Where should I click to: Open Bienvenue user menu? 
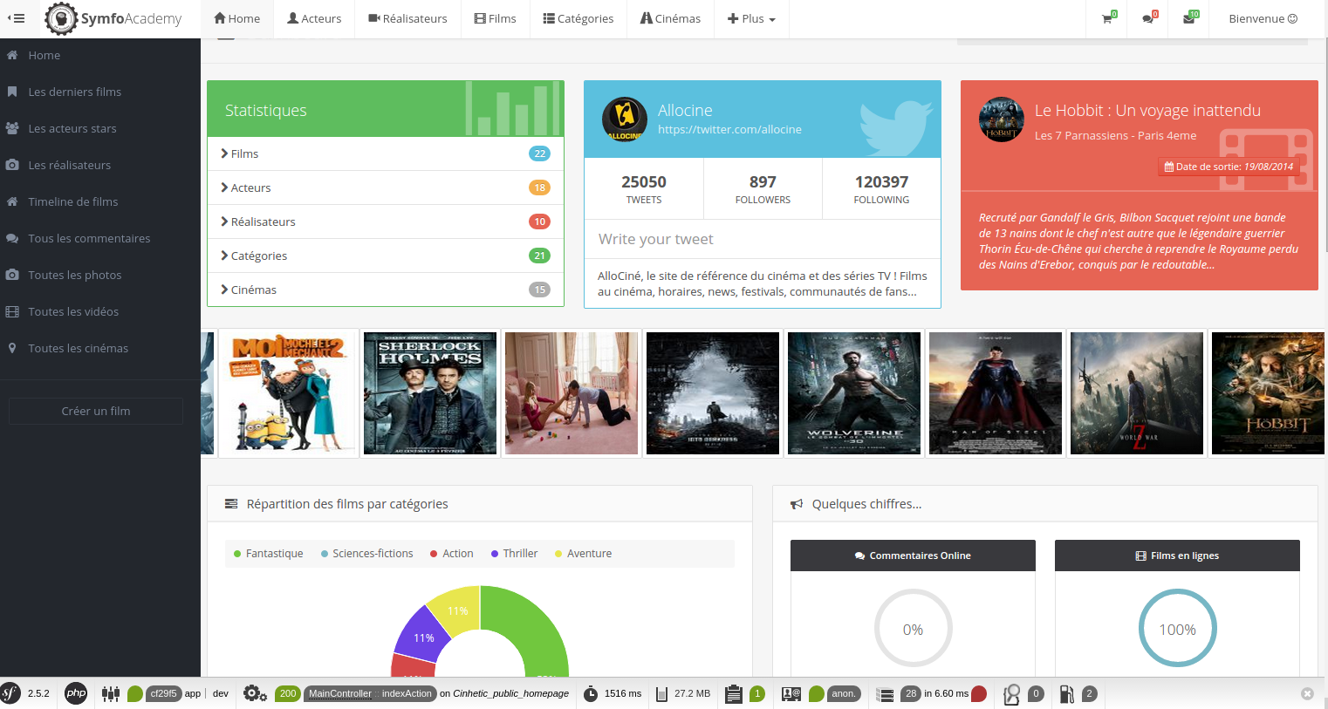[1263, 18]
